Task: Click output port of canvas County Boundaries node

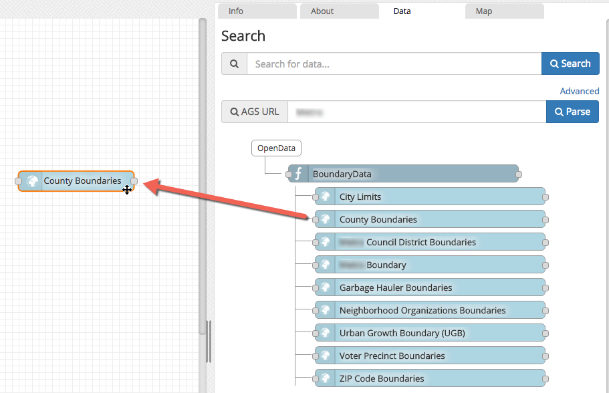Action: coord(134,181)
